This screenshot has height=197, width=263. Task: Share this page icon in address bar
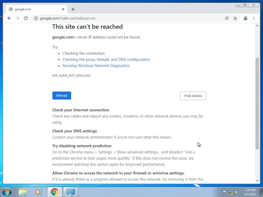pos(227,18)
